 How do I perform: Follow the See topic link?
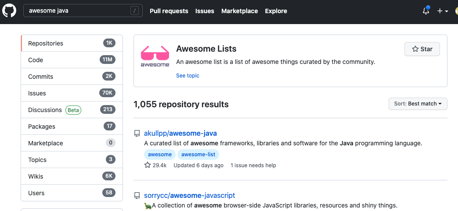188,76
